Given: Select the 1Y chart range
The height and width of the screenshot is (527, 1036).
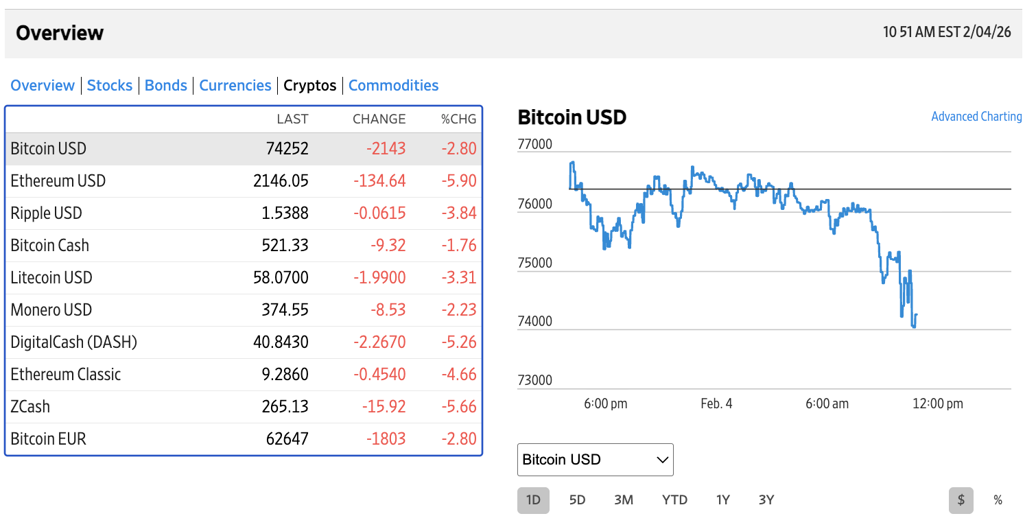Looking at the screenshot, I should coord(722,500).
